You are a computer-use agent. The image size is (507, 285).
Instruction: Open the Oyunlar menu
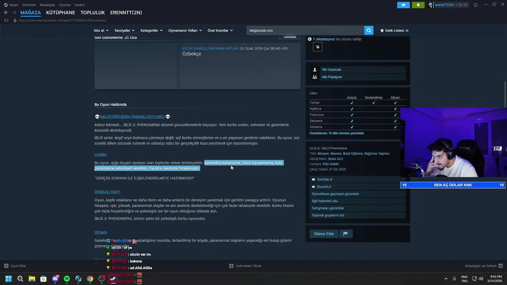65,5
